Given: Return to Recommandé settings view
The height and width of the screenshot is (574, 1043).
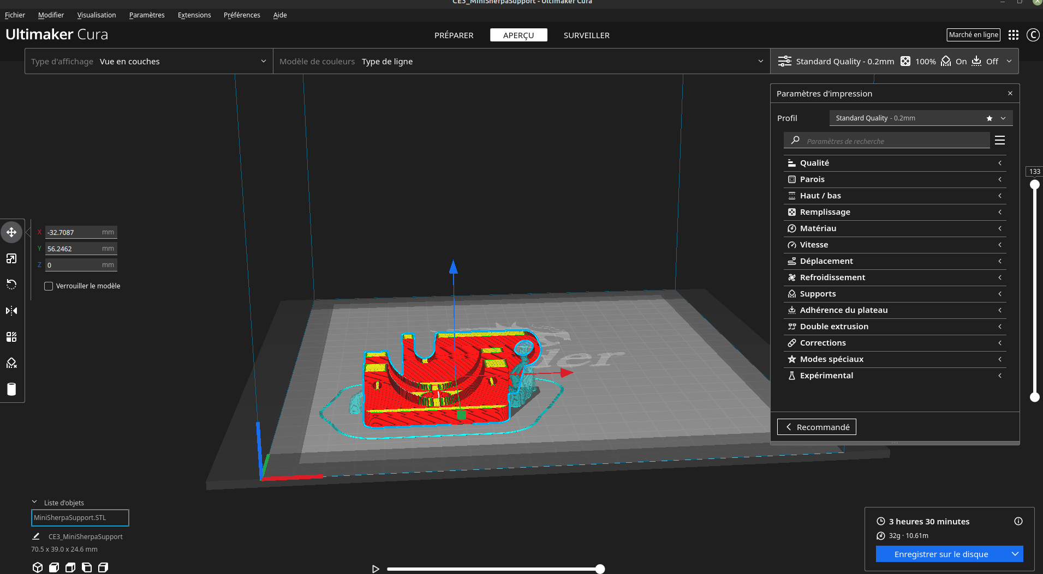Looking at the screenshot, I should (816, 426).
